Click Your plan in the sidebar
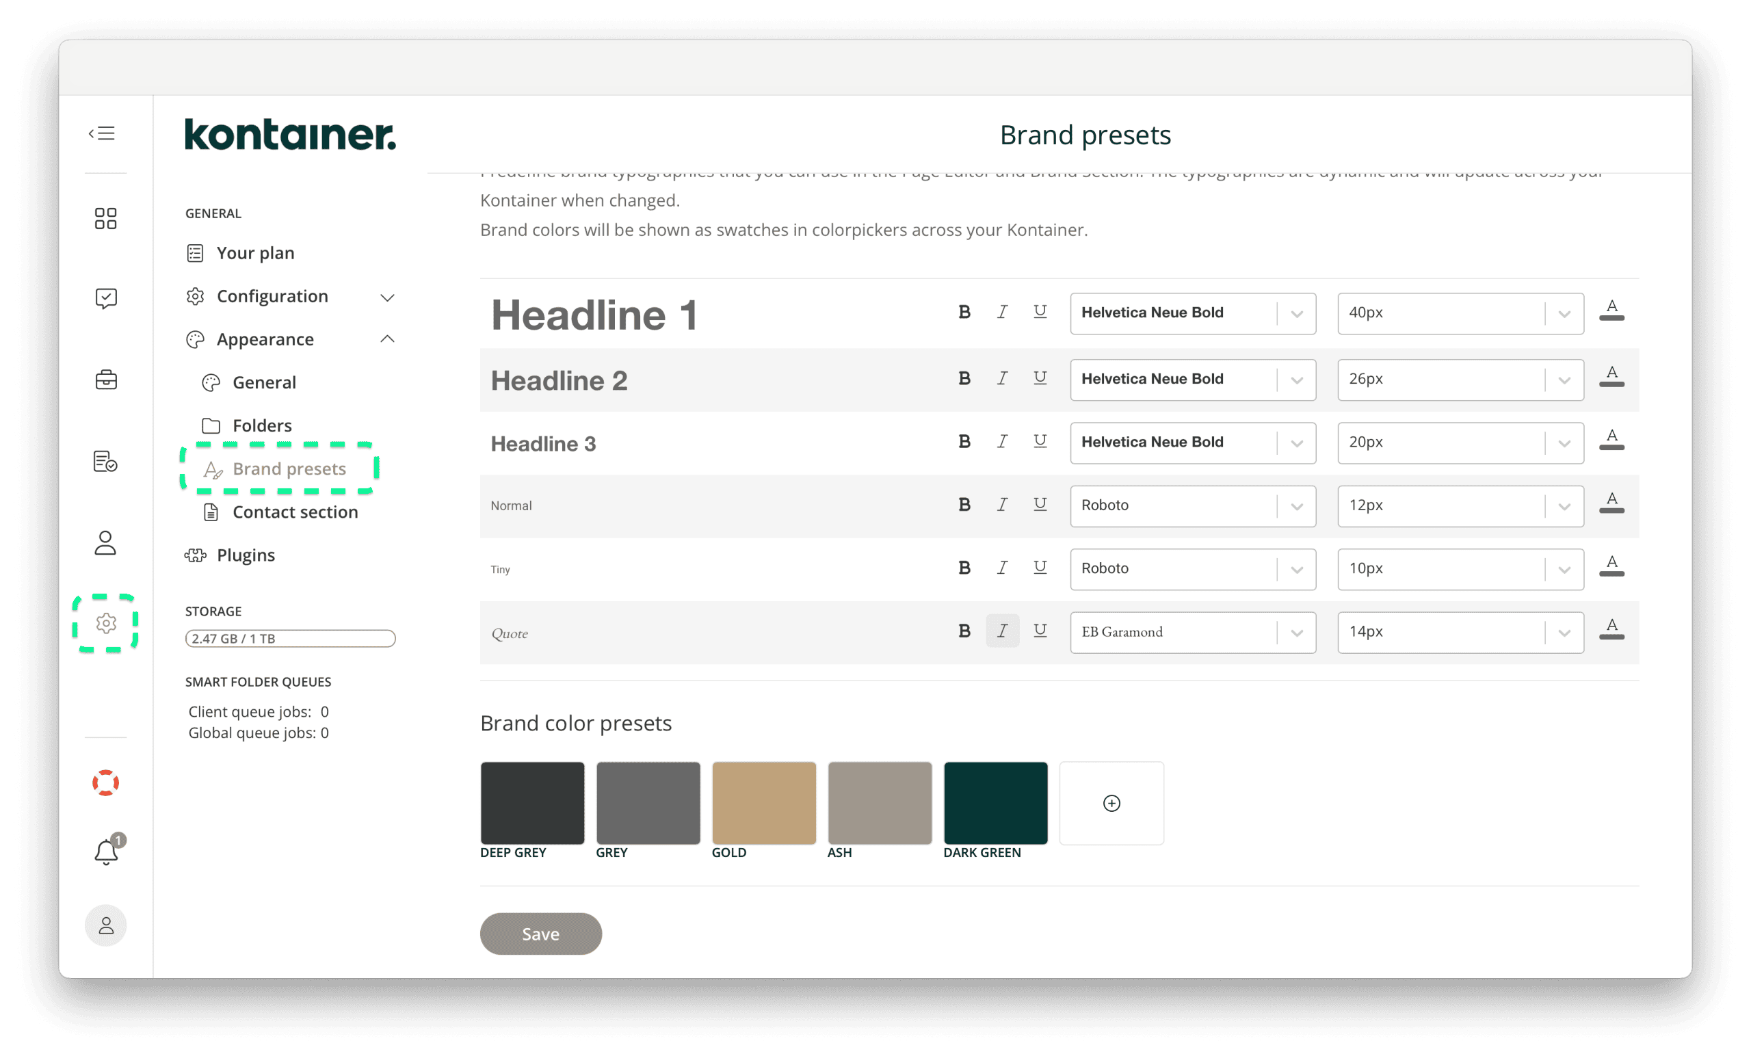This screenshot has height=1056, width=1751. click(255, 253)
